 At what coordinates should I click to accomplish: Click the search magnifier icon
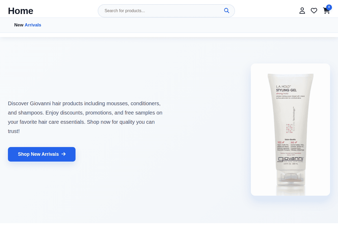click(227, 11)
